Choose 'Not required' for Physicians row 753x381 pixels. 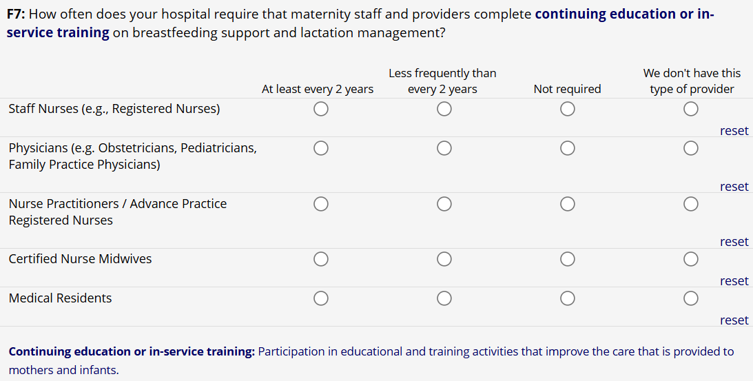567,147
